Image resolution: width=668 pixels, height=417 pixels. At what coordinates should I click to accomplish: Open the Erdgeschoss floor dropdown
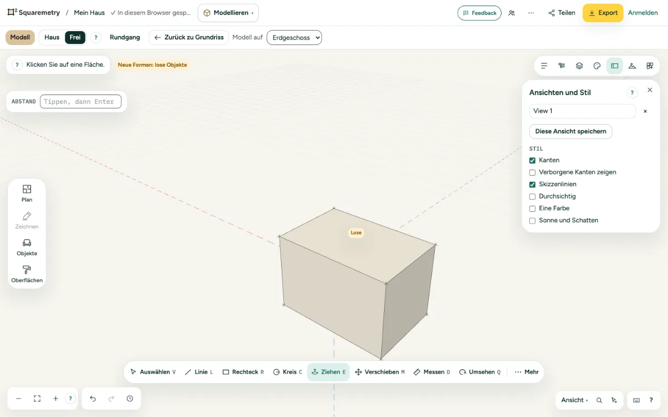[294, 37]
